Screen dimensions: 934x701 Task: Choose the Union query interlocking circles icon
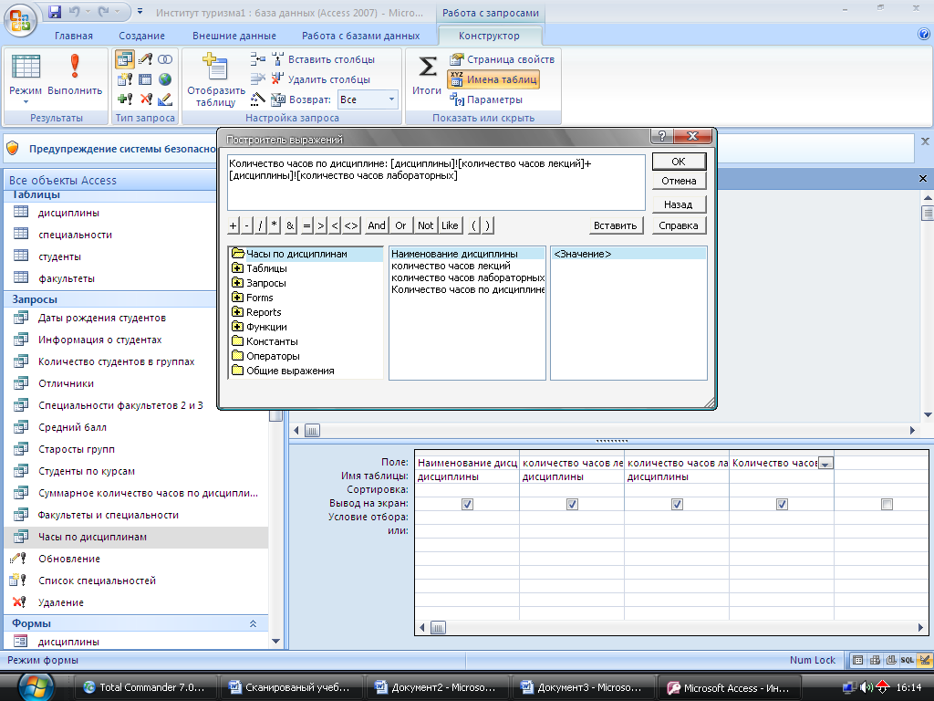pos(165,59)
